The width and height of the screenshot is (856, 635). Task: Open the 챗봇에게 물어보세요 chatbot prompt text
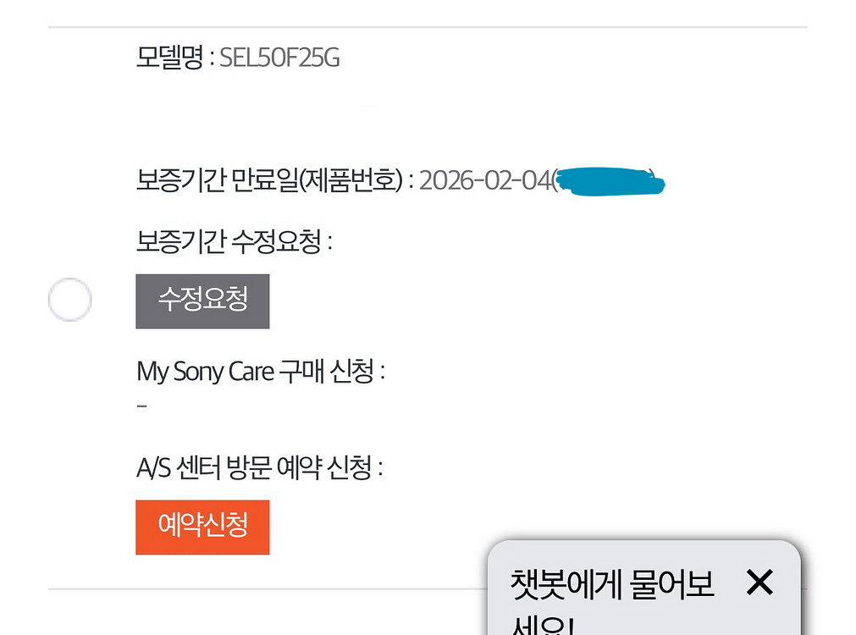point(612,593)
